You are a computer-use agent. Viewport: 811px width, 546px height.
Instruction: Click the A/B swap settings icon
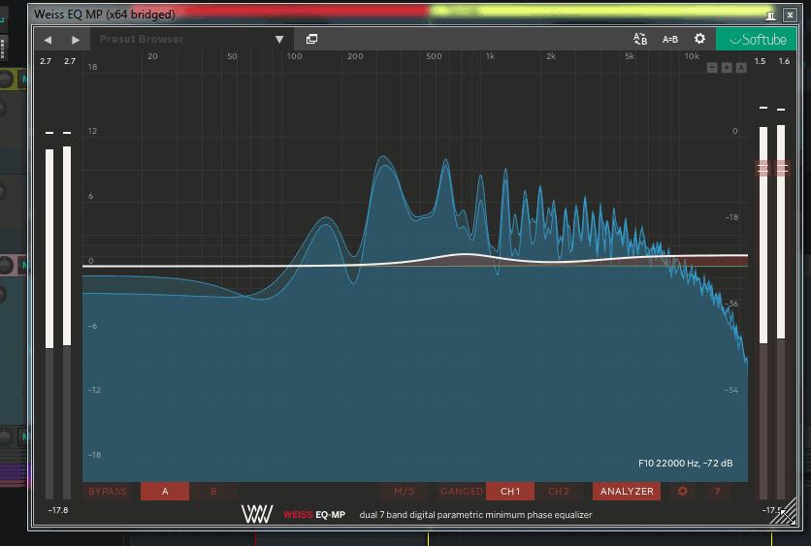(x=640, y=39)
